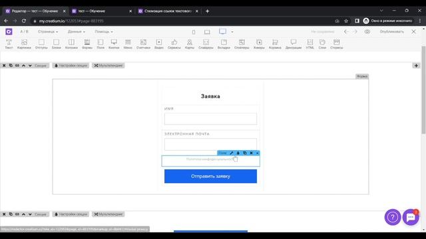Switch to the 'тест — Обучение' browser tab
The width and height of the screenshot is (426, 239).
click(102, 11)
